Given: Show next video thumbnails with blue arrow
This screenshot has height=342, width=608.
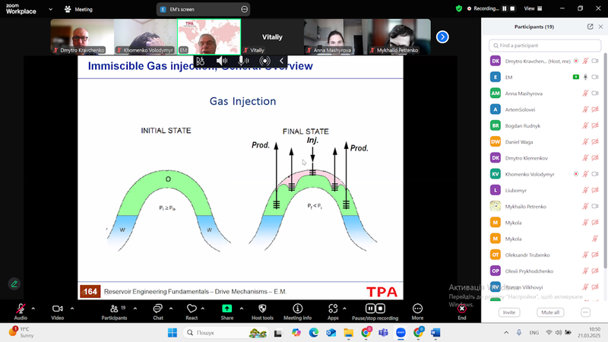Looking at the screenshot, I should pos(442,36).
